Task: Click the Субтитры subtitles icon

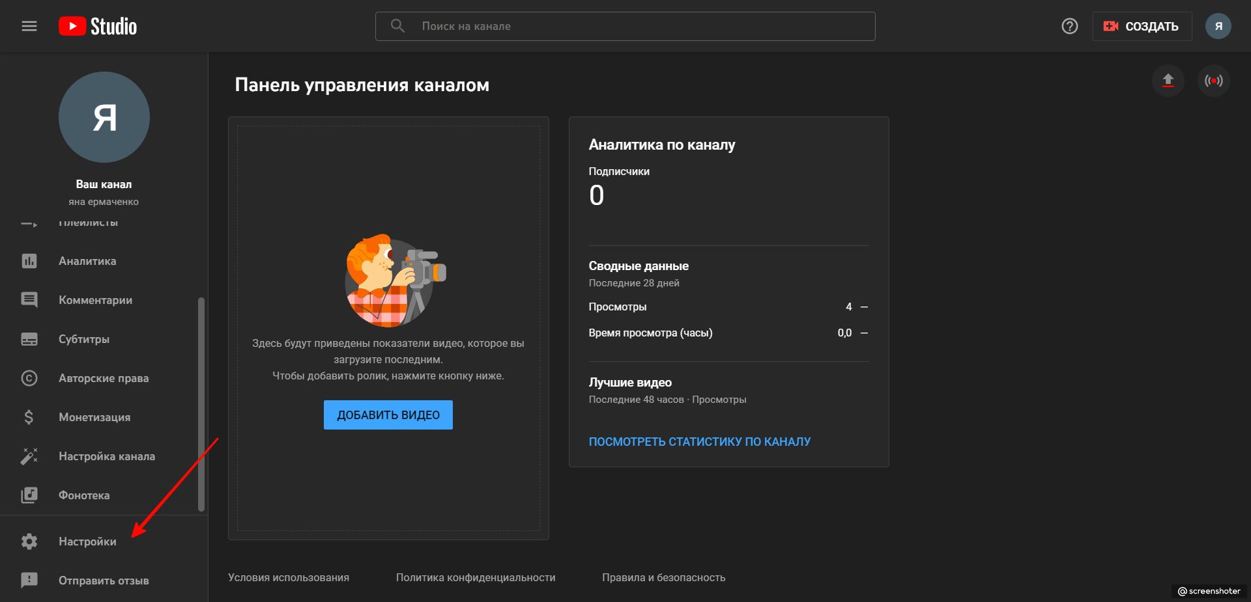Action: click(x=29, y=339)
